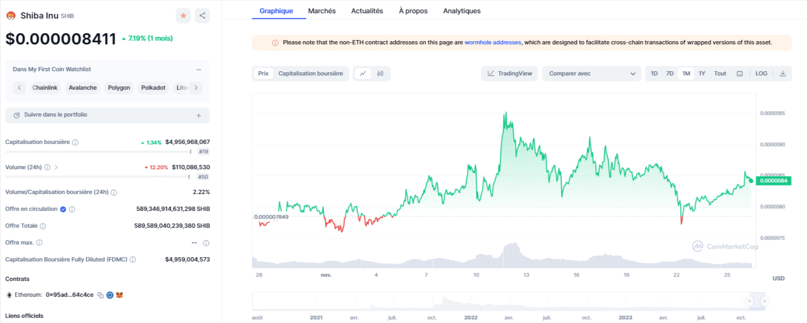Open the À propos tab

tap(413, 11)
